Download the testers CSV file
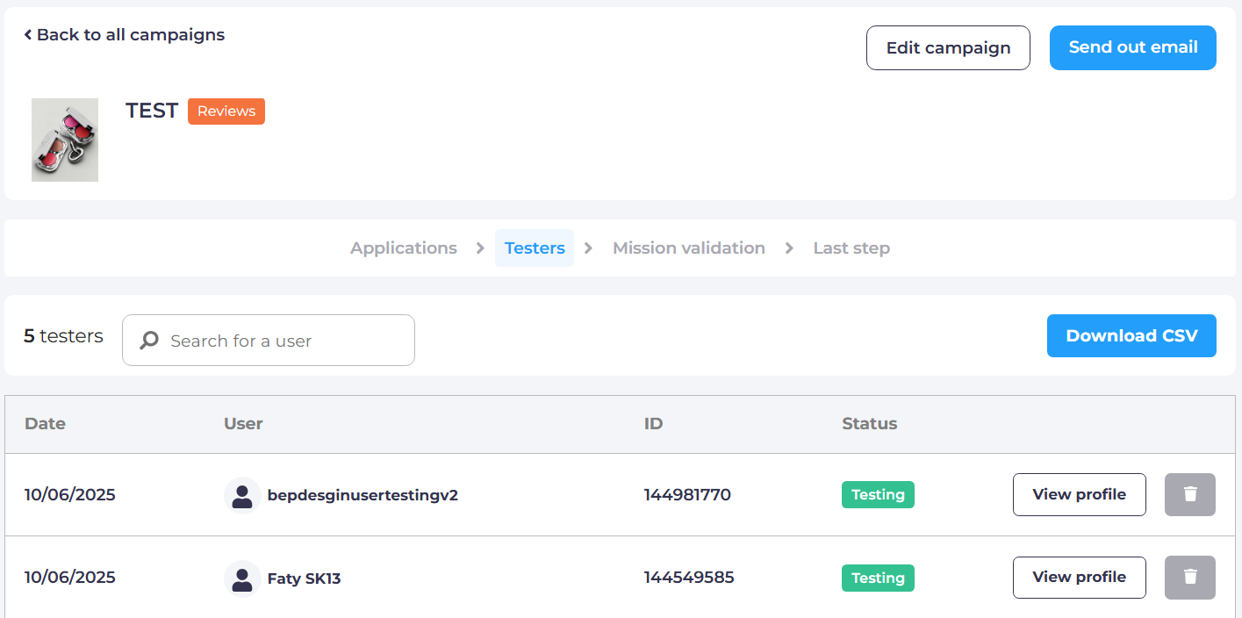Screen dimensions: 1242x618 [1131, 336]
